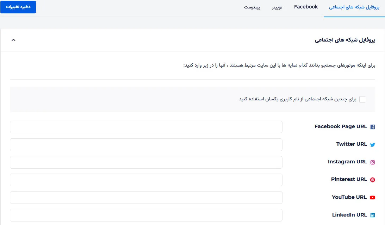Click the Instagram icon beside Instagram URL
385x225 pixels.
(x=372, y=162)
